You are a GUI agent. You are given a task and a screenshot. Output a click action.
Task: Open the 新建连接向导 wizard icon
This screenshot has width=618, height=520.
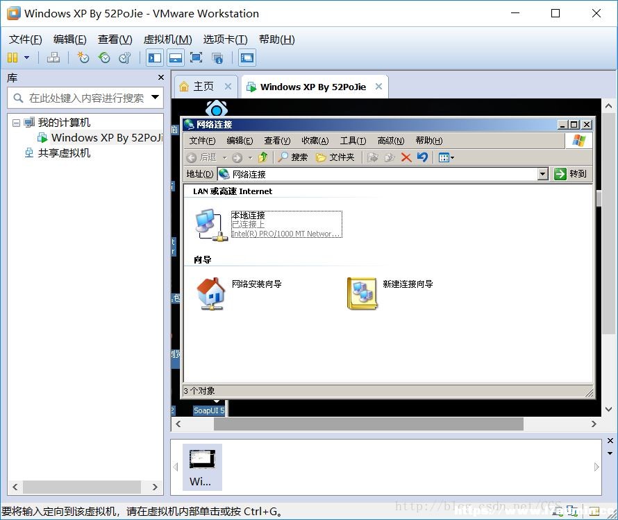(362, 294)
